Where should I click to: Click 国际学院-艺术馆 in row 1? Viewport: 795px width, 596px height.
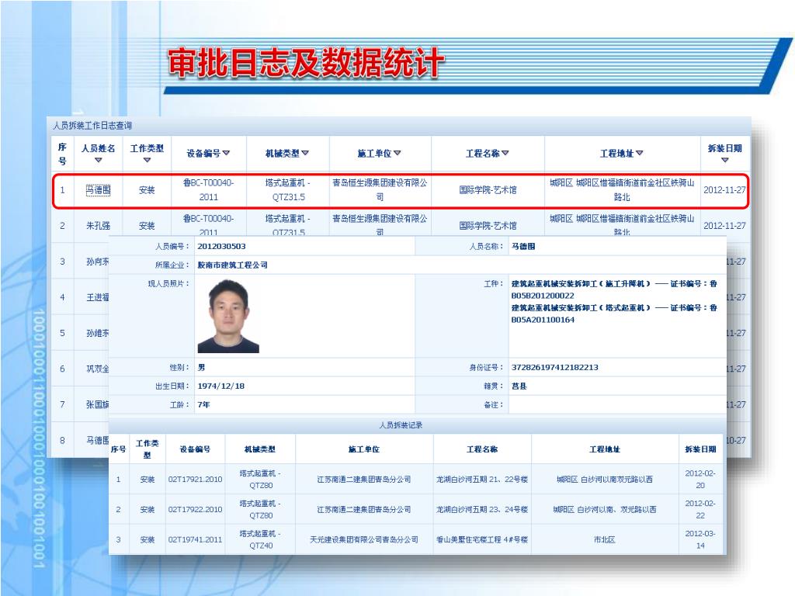[x=488, y=190]
